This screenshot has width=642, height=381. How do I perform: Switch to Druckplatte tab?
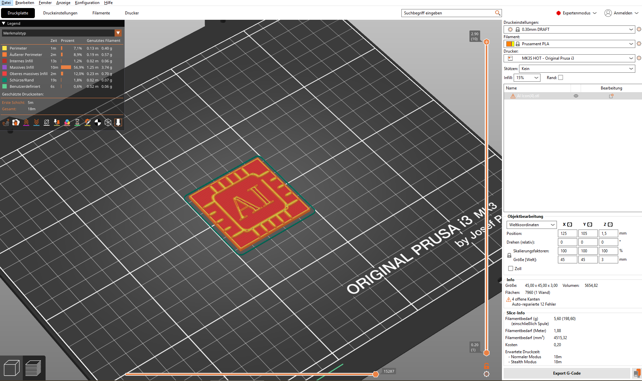(18, 13)
